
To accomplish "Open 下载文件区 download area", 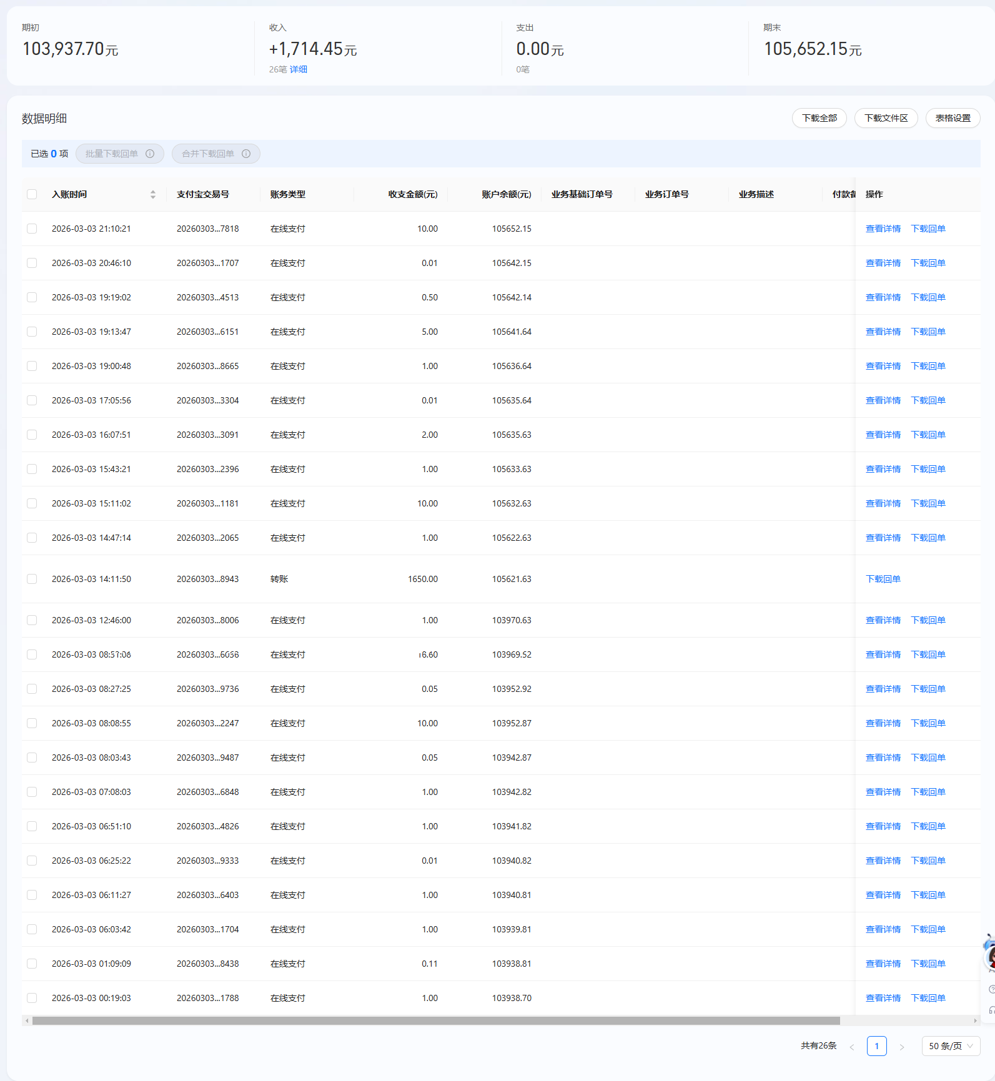I will tap(886, 118).
